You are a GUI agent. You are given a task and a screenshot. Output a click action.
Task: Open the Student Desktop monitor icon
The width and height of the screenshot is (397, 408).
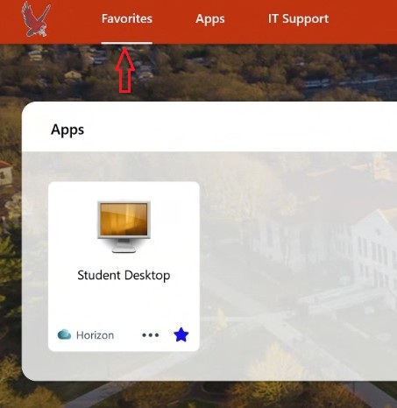click(124, 227)
